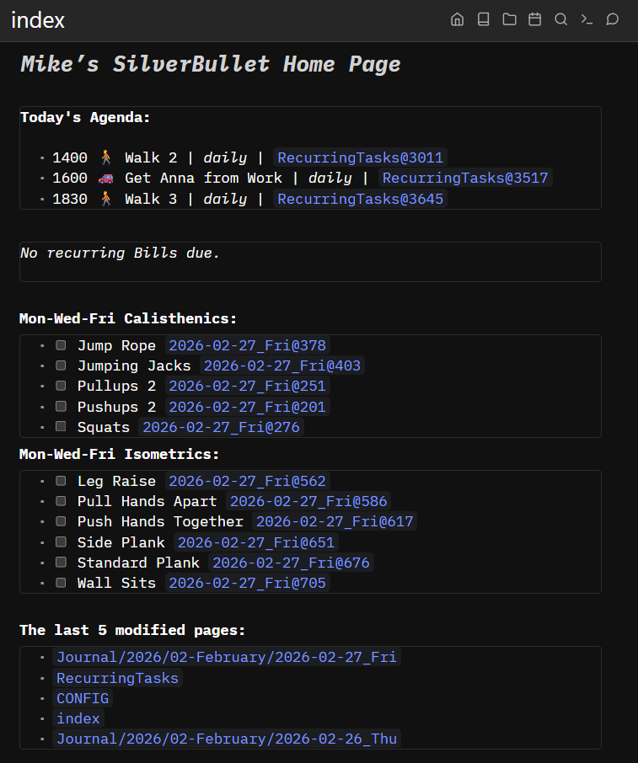Image resolution: width=638 pixels, height=763 pixels.
Task: Click the speech bubble icon
Action: click(x=613, y=19)
